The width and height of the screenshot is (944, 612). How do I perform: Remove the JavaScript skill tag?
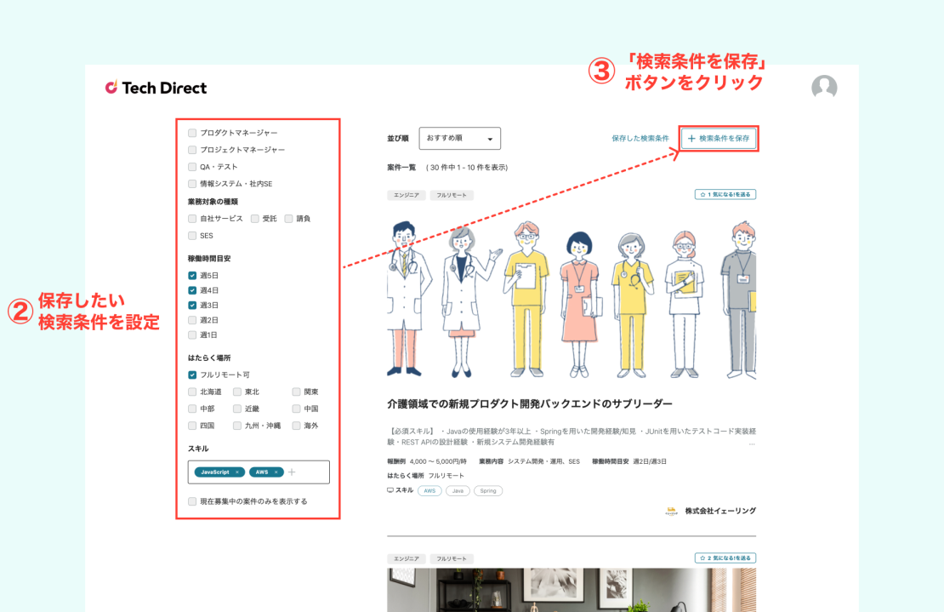[237, 472]
